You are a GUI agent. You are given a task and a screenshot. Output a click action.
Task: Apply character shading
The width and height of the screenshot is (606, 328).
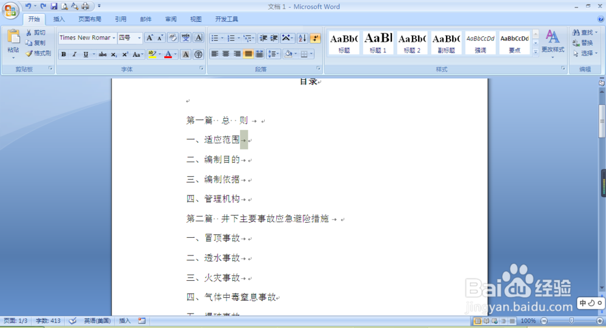pos(185,54)
